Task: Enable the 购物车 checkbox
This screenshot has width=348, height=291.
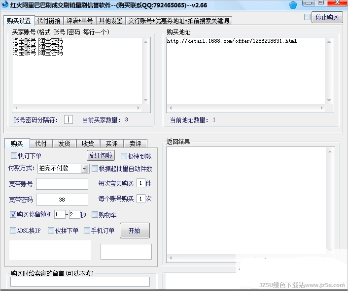Action: 95,214
